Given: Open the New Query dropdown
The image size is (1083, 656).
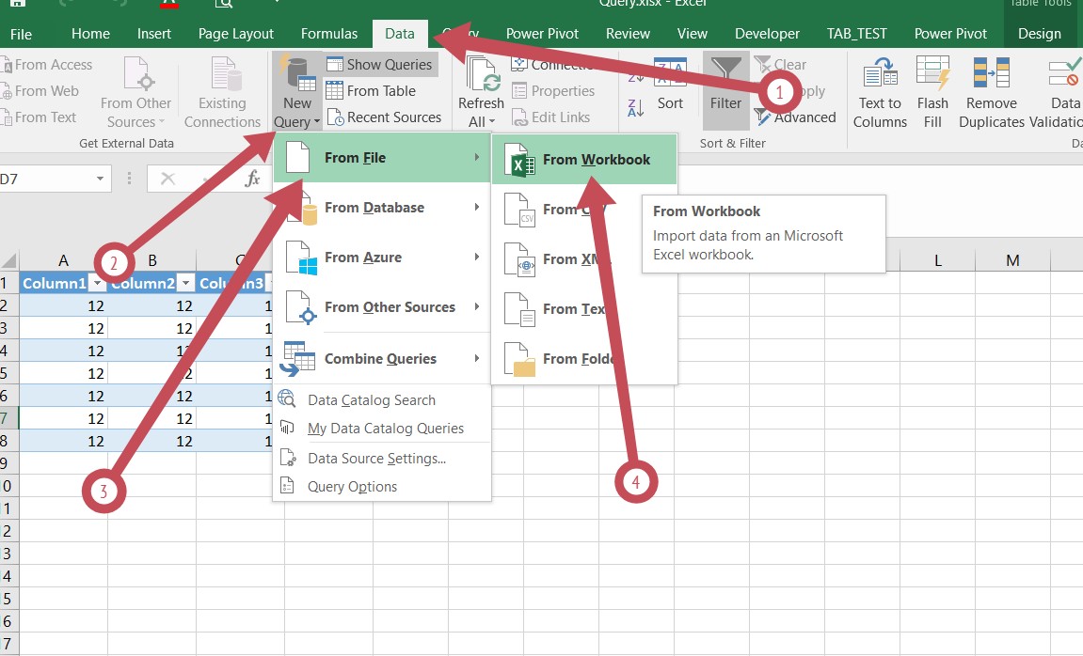Looking at the screenshot, I should (297, 91).
